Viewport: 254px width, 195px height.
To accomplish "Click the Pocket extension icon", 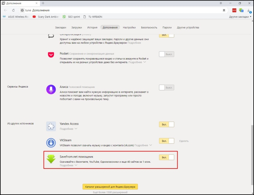I will coord(51,55).
